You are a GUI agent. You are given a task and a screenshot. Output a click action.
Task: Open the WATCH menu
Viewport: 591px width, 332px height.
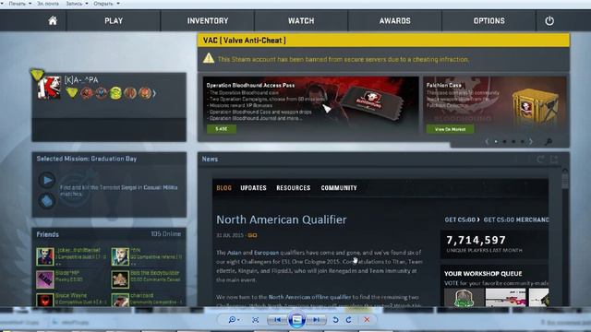[x=301, y=20]
